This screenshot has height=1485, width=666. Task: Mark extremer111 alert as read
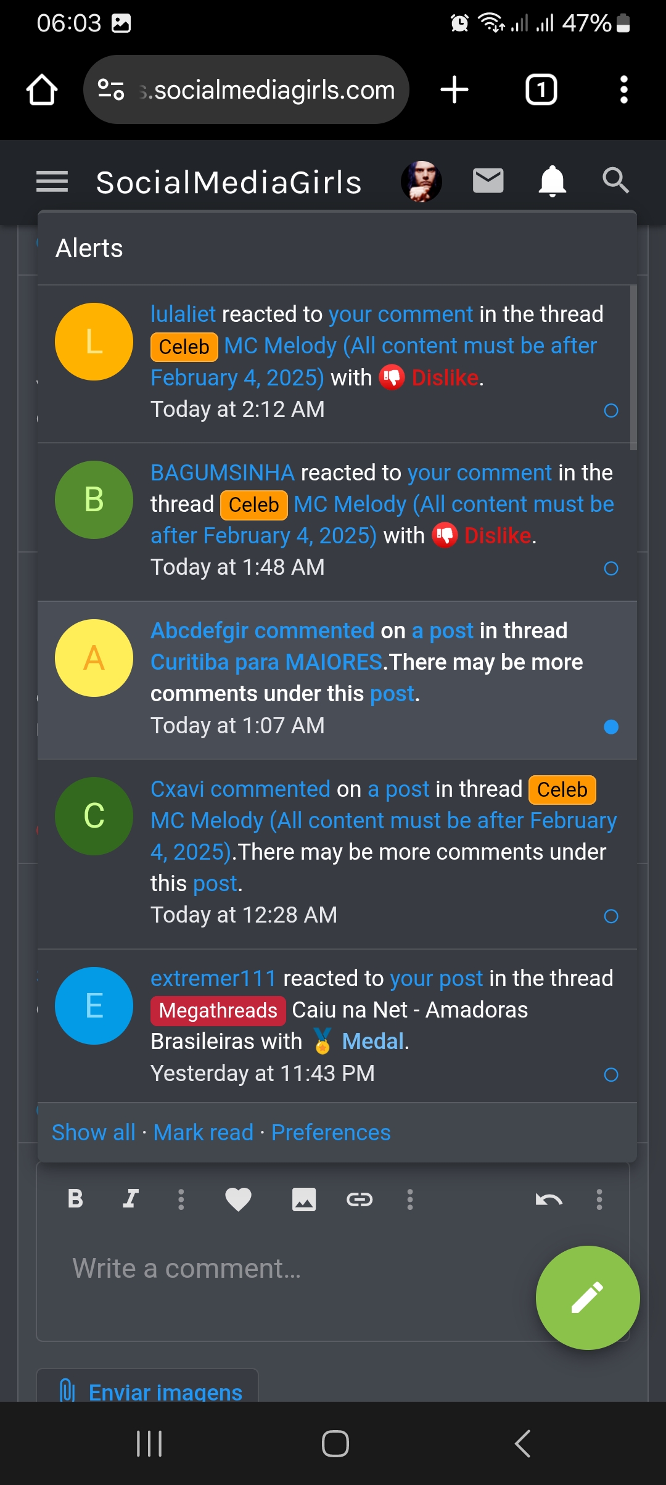tap(610, 1075)
